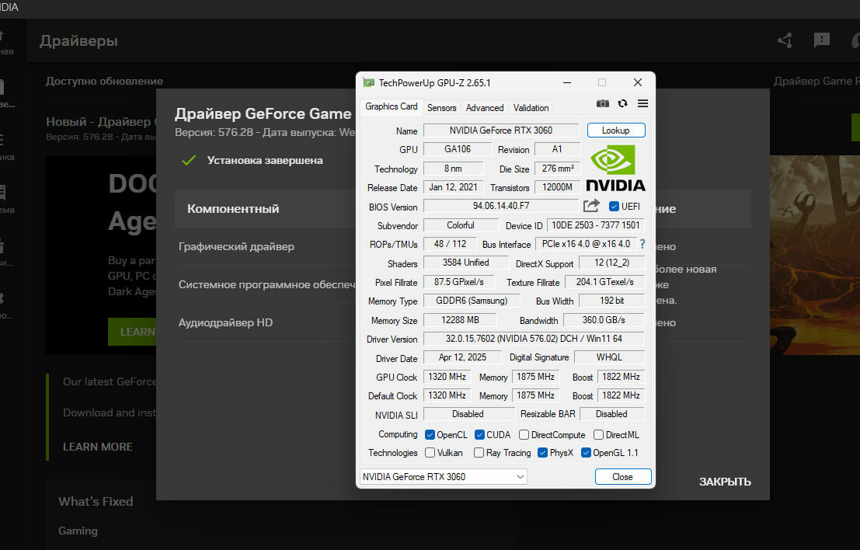Click the Die Size 276 mm² field
860x550 pixels.
coord(557,169)
